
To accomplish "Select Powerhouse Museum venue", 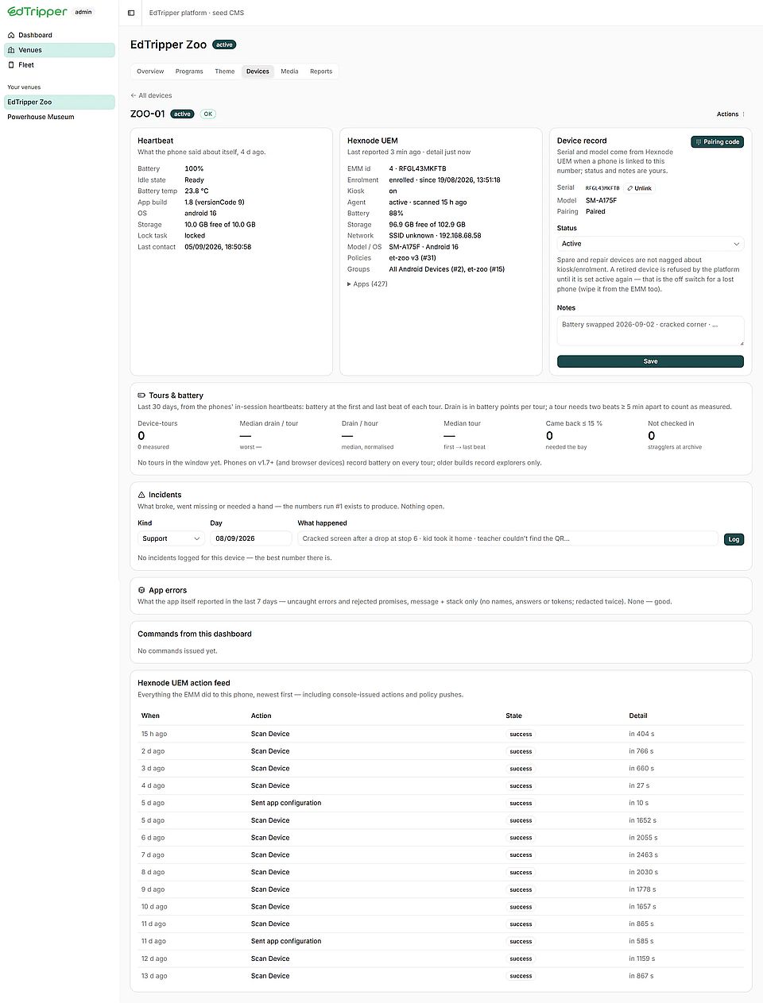I will click(x=60, y=117).
